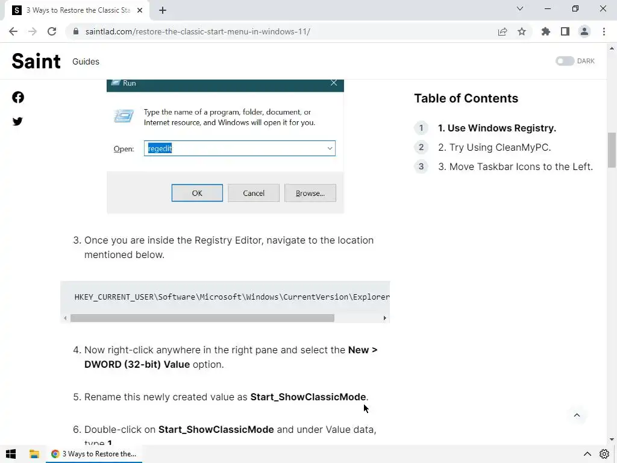
Task: Open the Windows Start button
Action: [x=11, y=454]
